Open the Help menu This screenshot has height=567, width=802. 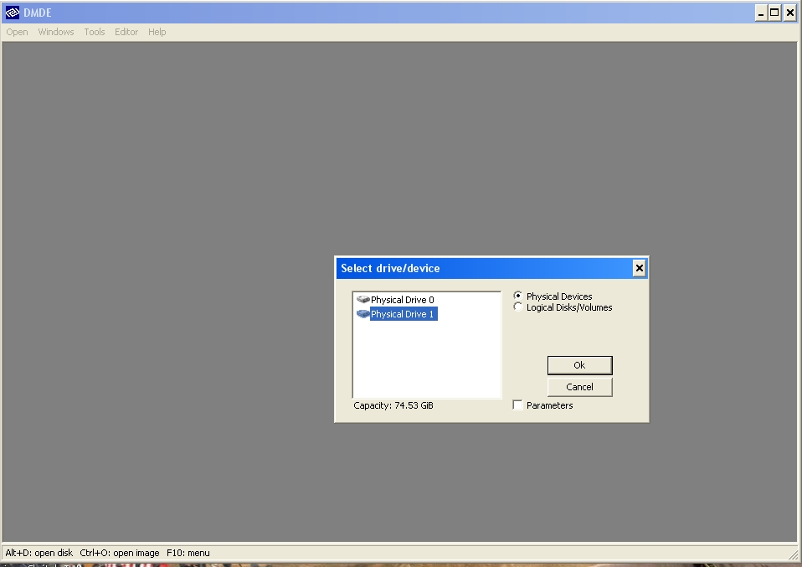tap(157, 32)
